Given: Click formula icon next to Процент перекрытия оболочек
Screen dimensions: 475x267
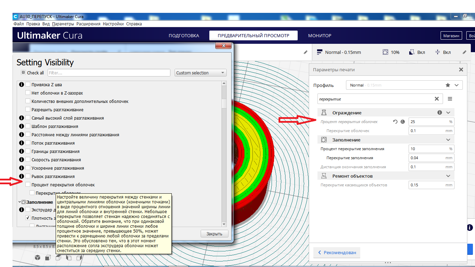Looking at the screenshot, I should pyautogui.click(x=403, y=122).
